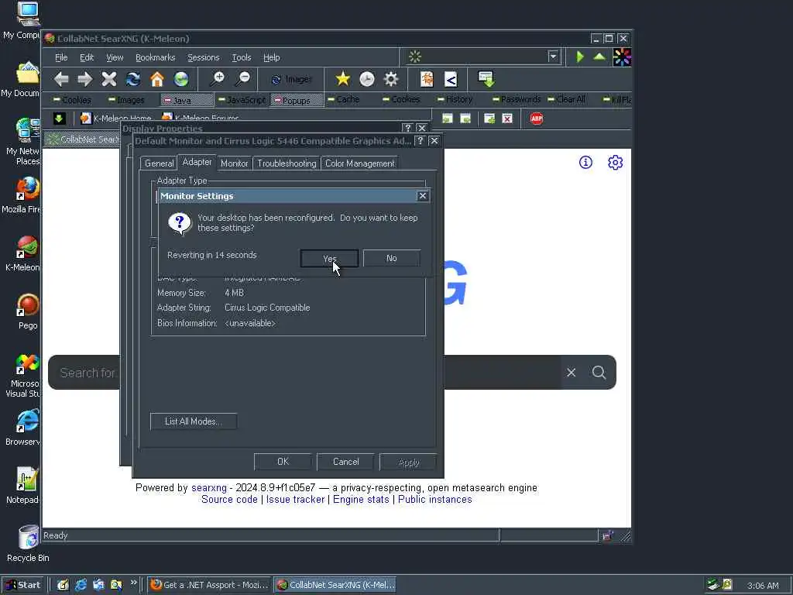
Task: Switch to Get a .NET Assport taskbar window
Action: 210,585
